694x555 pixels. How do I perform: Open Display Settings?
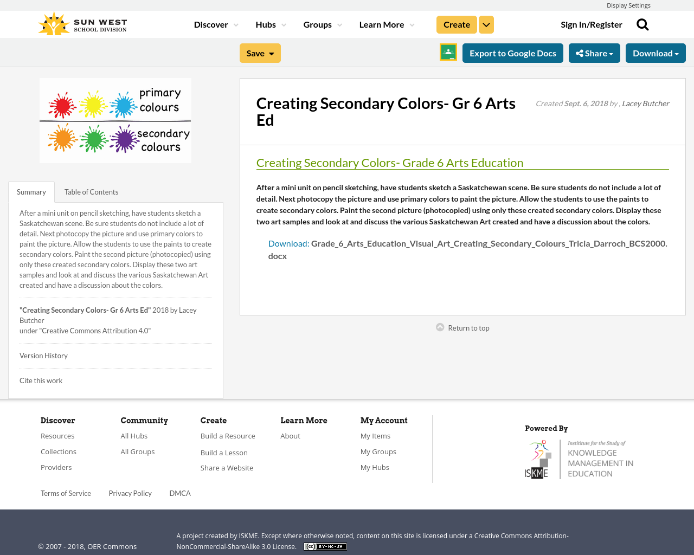click(628, 4)
